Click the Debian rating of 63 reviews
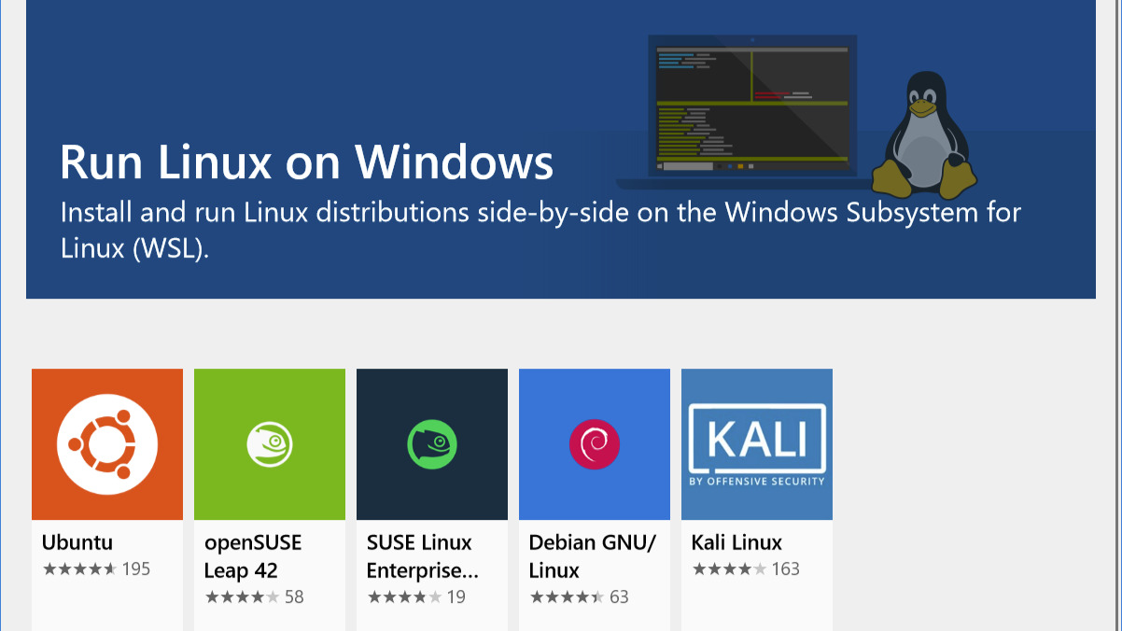This screenshot has height=631, width=1122. point(579,596)
